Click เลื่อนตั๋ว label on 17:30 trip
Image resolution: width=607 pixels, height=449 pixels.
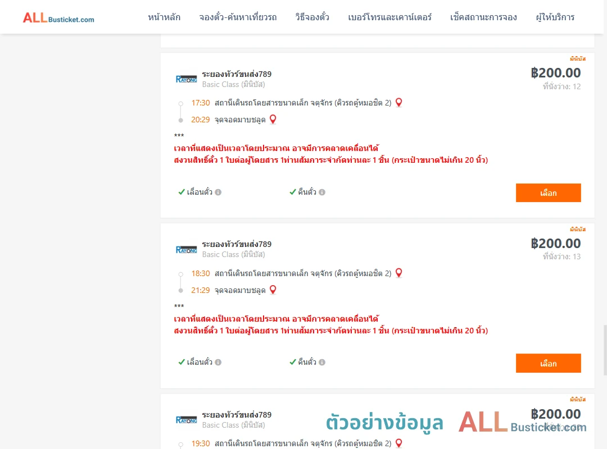[200, 192]
